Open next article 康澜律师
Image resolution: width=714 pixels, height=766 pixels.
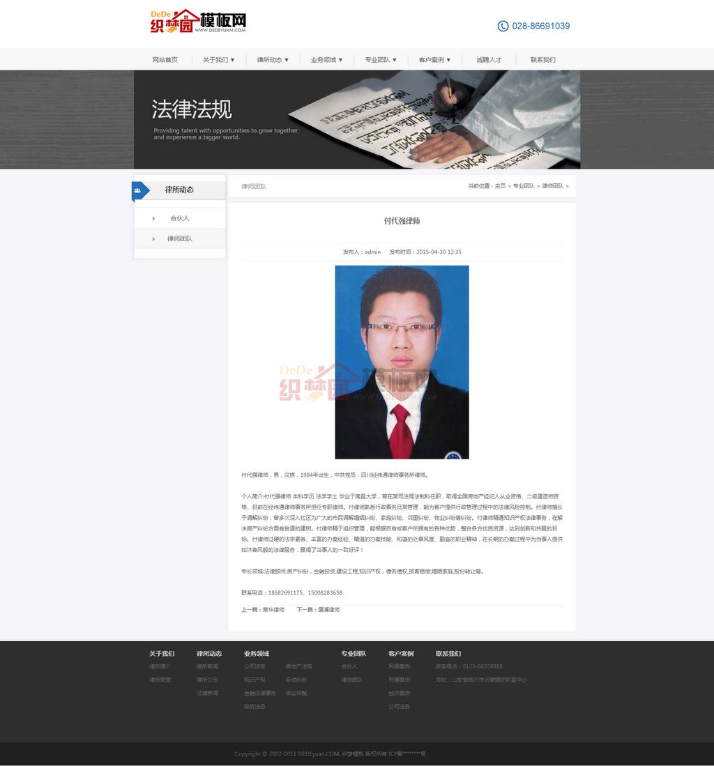(x=328, y=610)
